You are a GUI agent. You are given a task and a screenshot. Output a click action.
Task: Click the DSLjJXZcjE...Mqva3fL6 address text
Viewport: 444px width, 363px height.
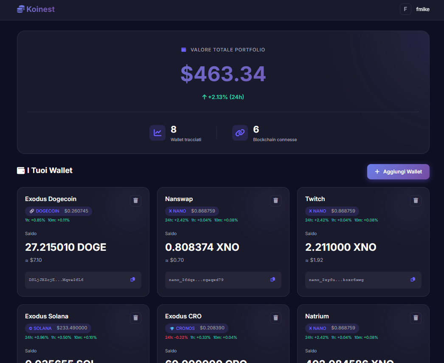point(56,280)
